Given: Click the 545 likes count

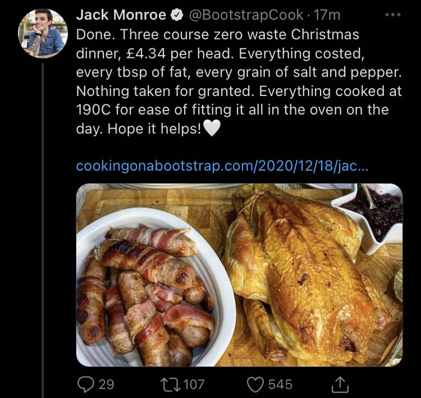Looking at the screenshot, I should click(280, 385).
